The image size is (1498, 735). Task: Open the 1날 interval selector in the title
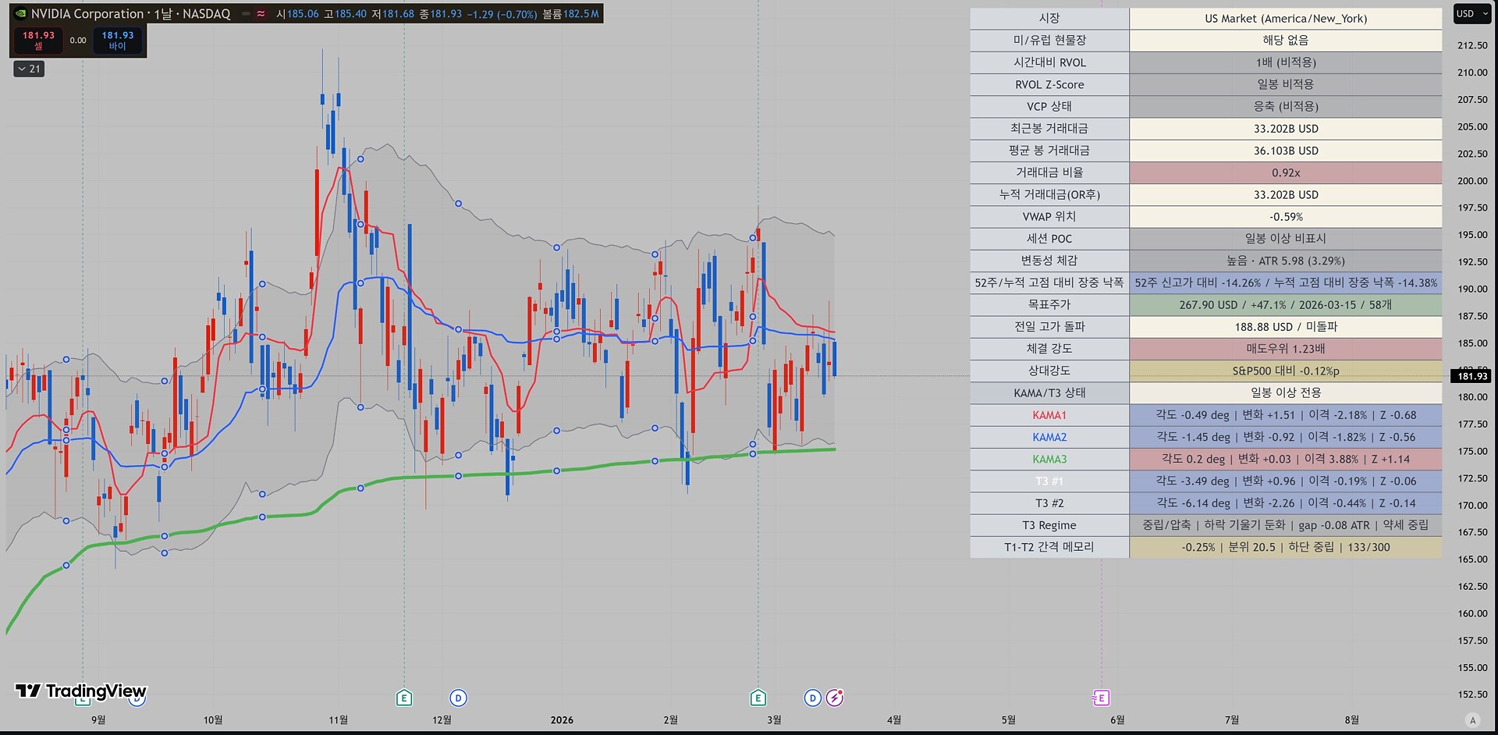coord(162,14)
